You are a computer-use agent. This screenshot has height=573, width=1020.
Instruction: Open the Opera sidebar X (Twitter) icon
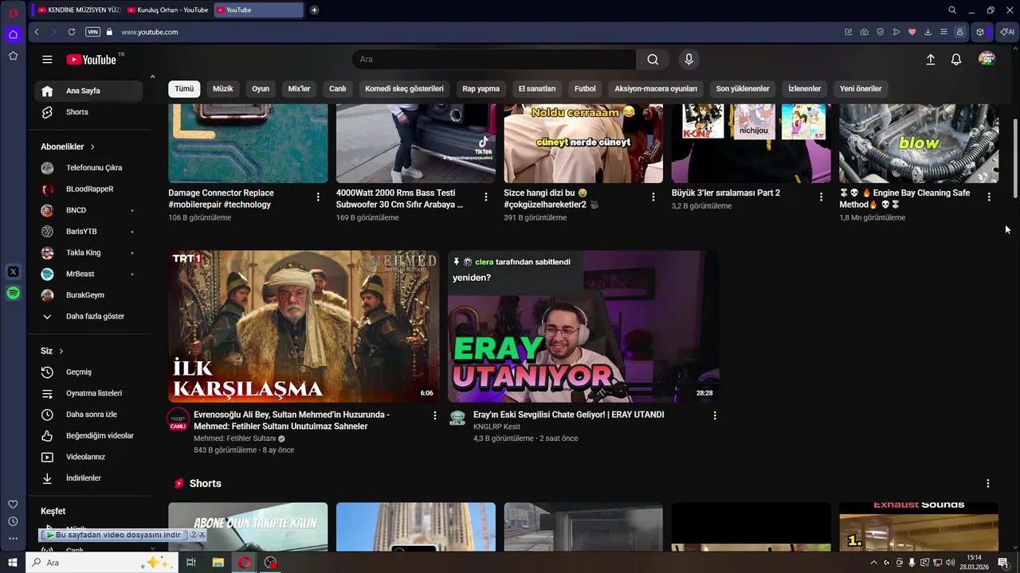(13, 272)
